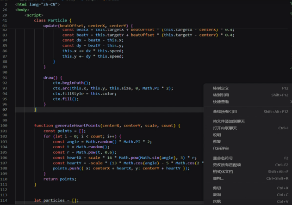292x205 pixels.
Task: Click 'const r = Math.pow(t, 0.6)' line
Action: [85, 152]
